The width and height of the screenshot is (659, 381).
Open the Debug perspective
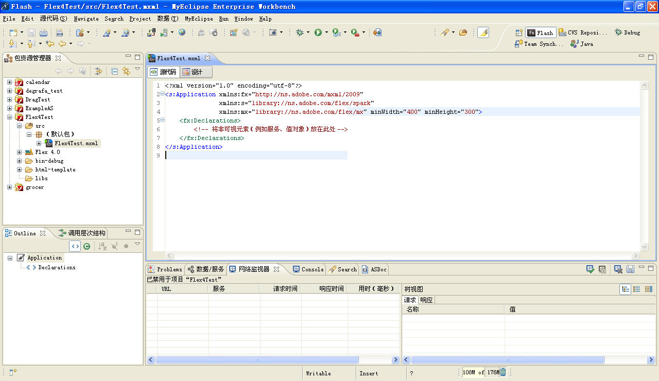627,32
